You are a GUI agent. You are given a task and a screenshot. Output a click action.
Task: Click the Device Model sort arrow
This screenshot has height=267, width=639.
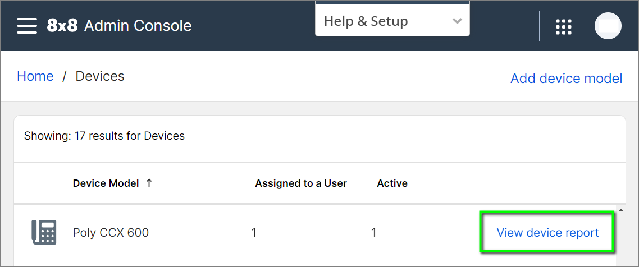(x=149, y=183)
